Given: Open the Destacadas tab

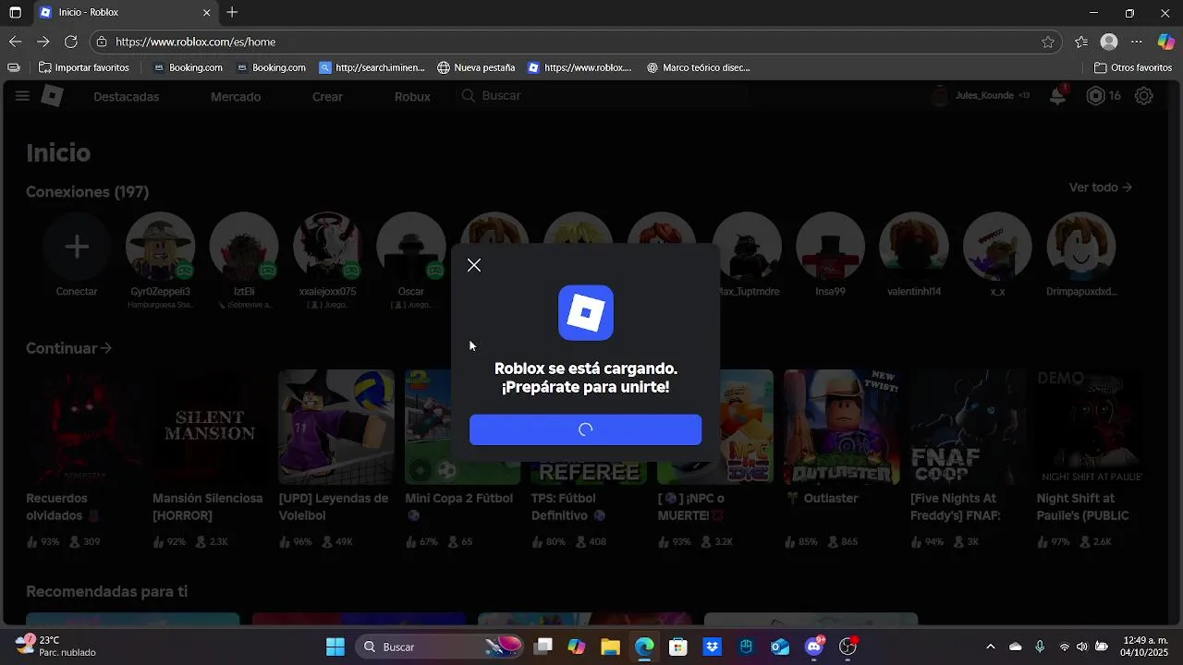Looking at the screenshot, I should (x=126, y=97).
